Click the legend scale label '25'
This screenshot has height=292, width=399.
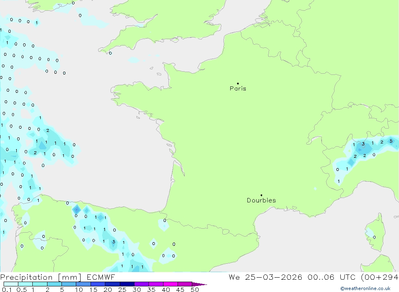coord(122,290)
